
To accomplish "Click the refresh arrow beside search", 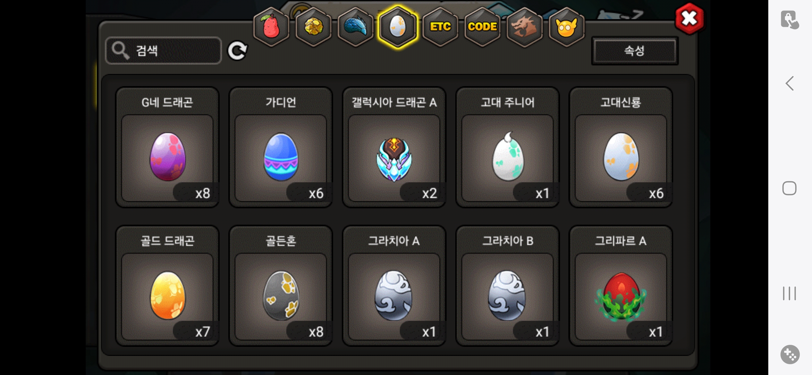I will pyautogui.click(x=237, y=51).
